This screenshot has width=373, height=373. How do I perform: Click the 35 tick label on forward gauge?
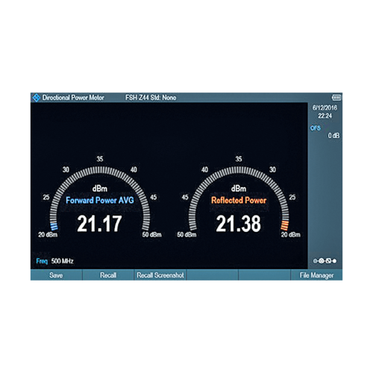[100, 159]
